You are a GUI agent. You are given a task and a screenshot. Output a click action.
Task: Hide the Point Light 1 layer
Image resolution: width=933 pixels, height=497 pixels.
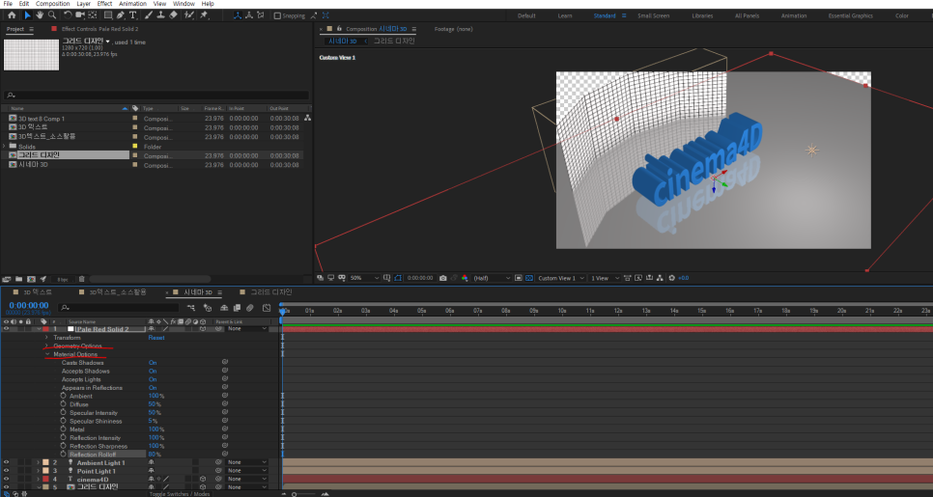click(x=6, y=471)
